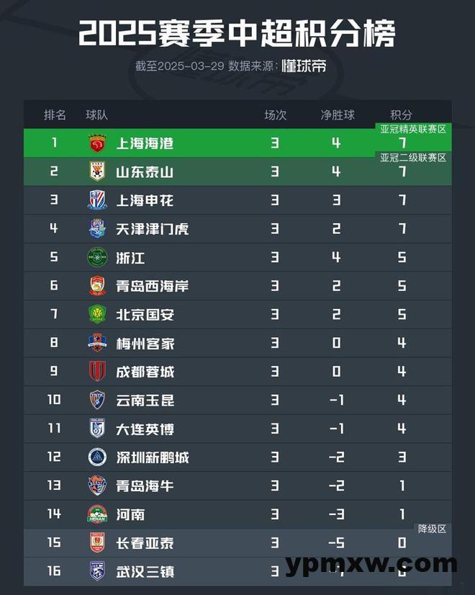Click the 积分 column header
The image size is (475, 595).
tap(401, 115)
